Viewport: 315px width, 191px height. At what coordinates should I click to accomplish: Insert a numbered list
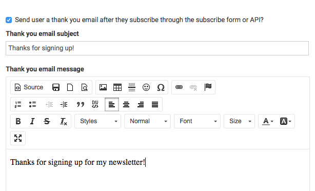click(x=18, y=104)
